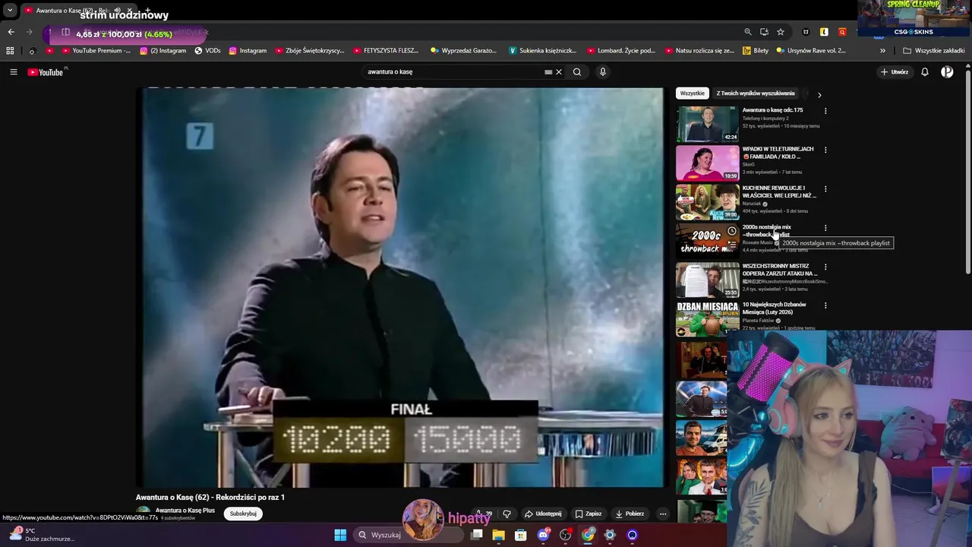This screenshot has height=547, width=972.
Task: Open the browser zoom magnifier icon
Action: (x=748, y=32)
